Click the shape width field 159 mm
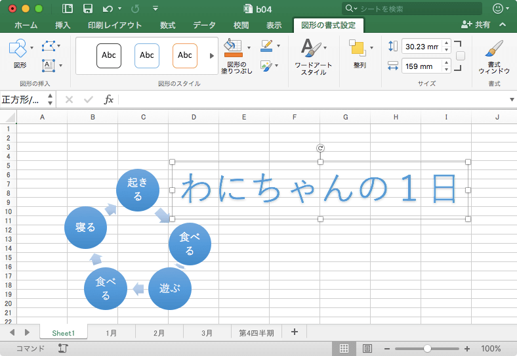Viewport: 517px width, 356px height. 422,66
